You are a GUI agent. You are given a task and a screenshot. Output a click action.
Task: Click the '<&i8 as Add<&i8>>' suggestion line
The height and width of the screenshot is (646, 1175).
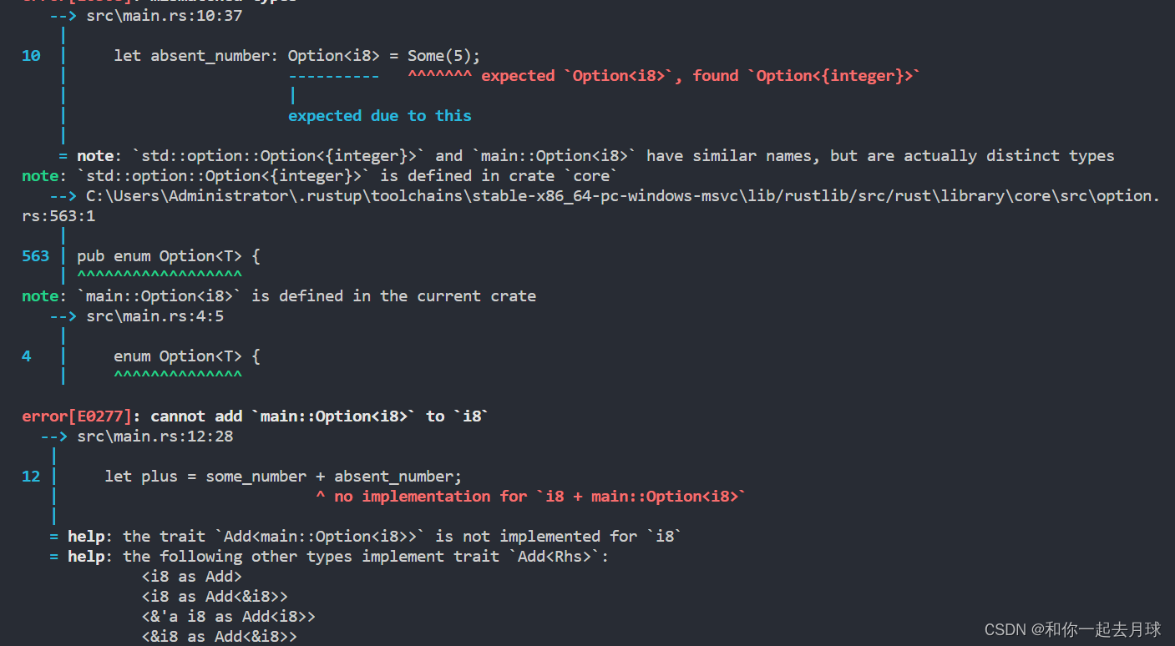(x=220, y=637)
